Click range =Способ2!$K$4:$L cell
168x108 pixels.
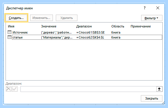coord(90,37)
